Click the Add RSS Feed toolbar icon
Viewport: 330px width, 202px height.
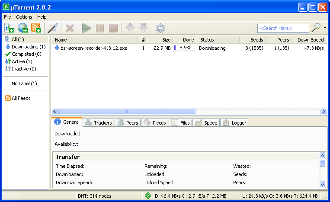pos(36,28)
